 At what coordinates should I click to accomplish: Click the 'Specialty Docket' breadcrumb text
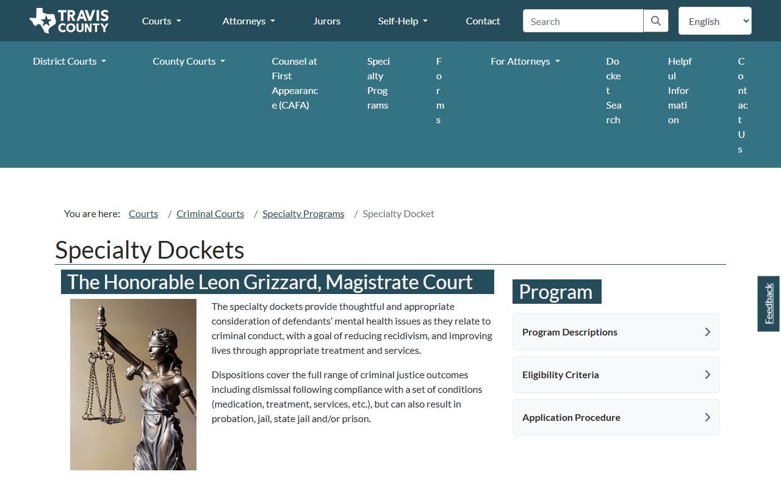[x=398, y=213]
